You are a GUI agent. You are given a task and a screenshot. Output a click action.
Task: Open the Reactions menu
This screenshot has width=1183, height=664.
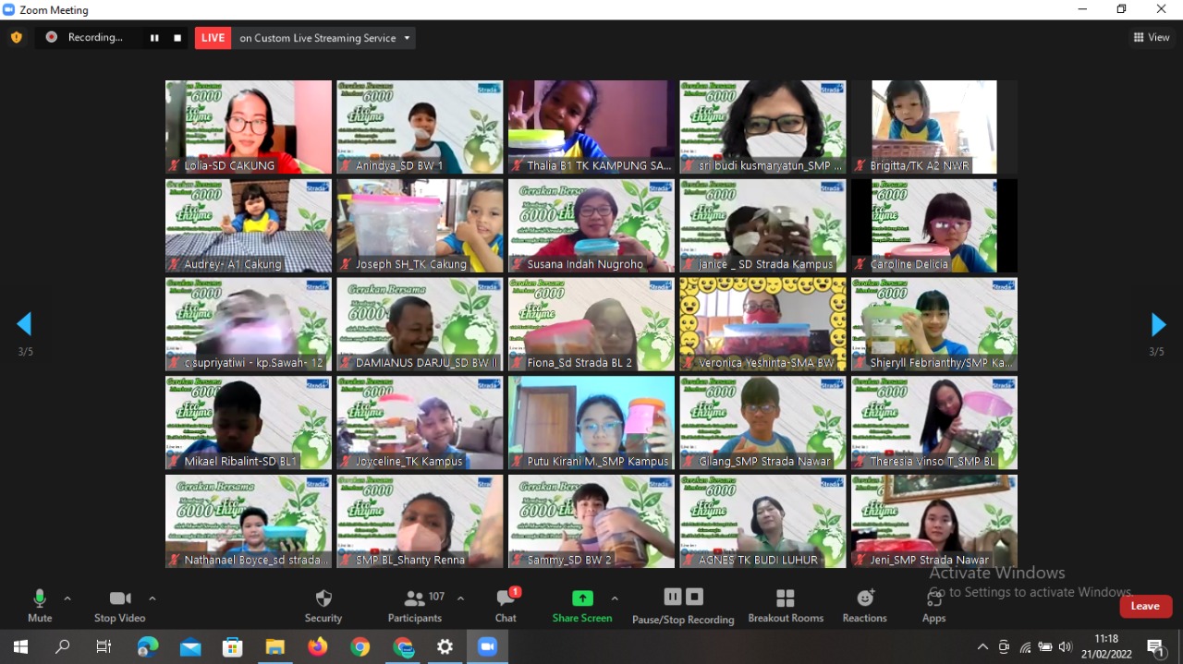point(864,605)
